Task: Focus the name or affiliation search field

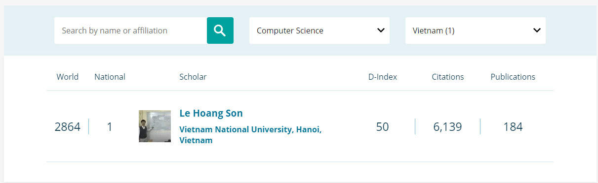Action: tap(130, 30)
